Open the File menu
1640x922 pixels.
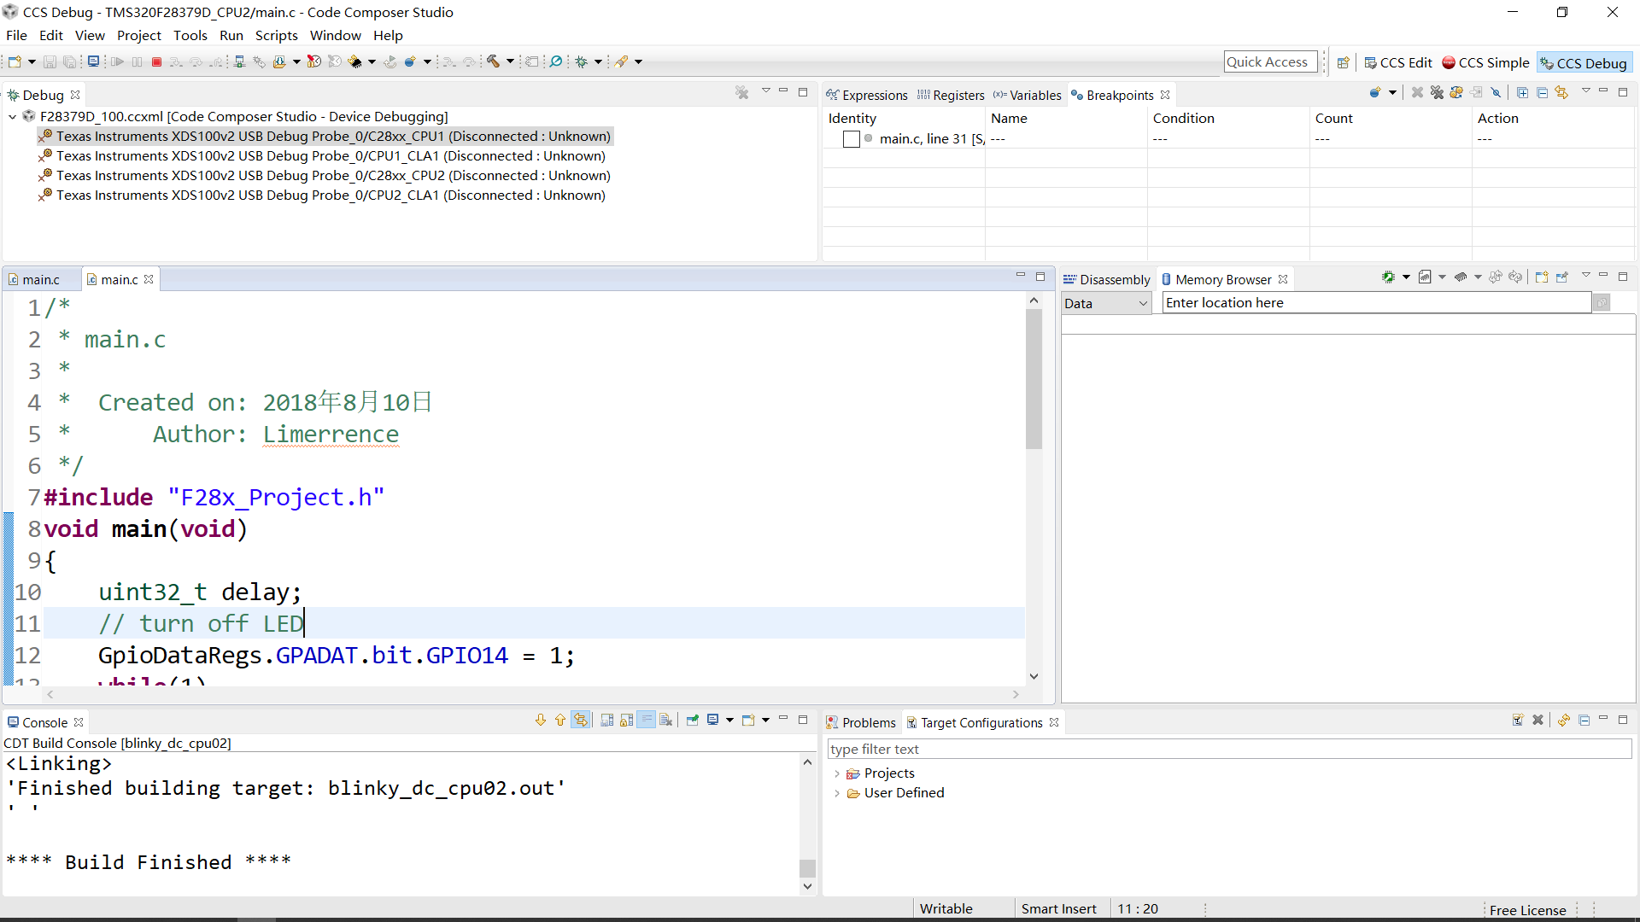coord(16,35)
